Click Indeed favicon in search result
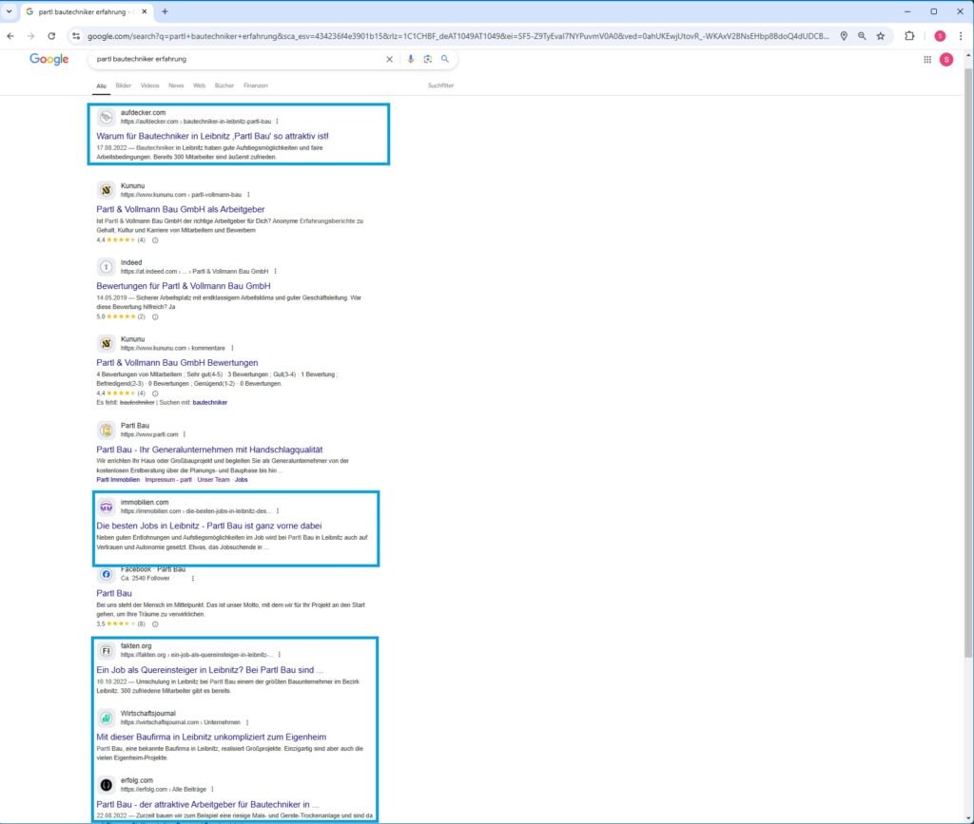Image resolution: width=974 pixels, height=824 pixels. point(107,267)
